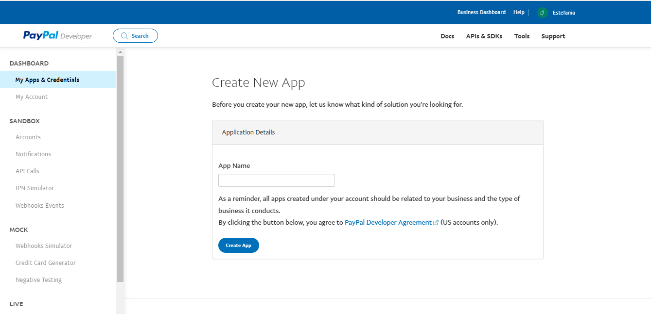Select My Apps & Credentials
Viewport: 651px width, 314px height.
pyautogui.click(x=58, y=80)
